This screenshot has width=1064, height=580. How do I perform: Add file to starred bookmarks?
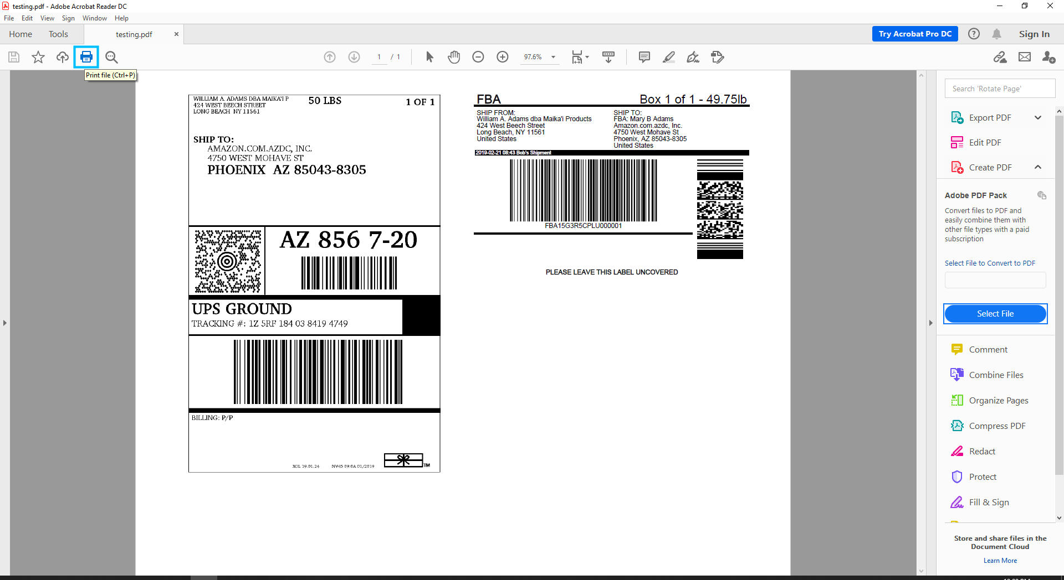38,57
